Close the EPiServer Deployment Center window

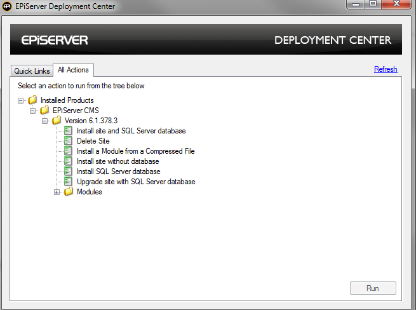pos(396,4)
